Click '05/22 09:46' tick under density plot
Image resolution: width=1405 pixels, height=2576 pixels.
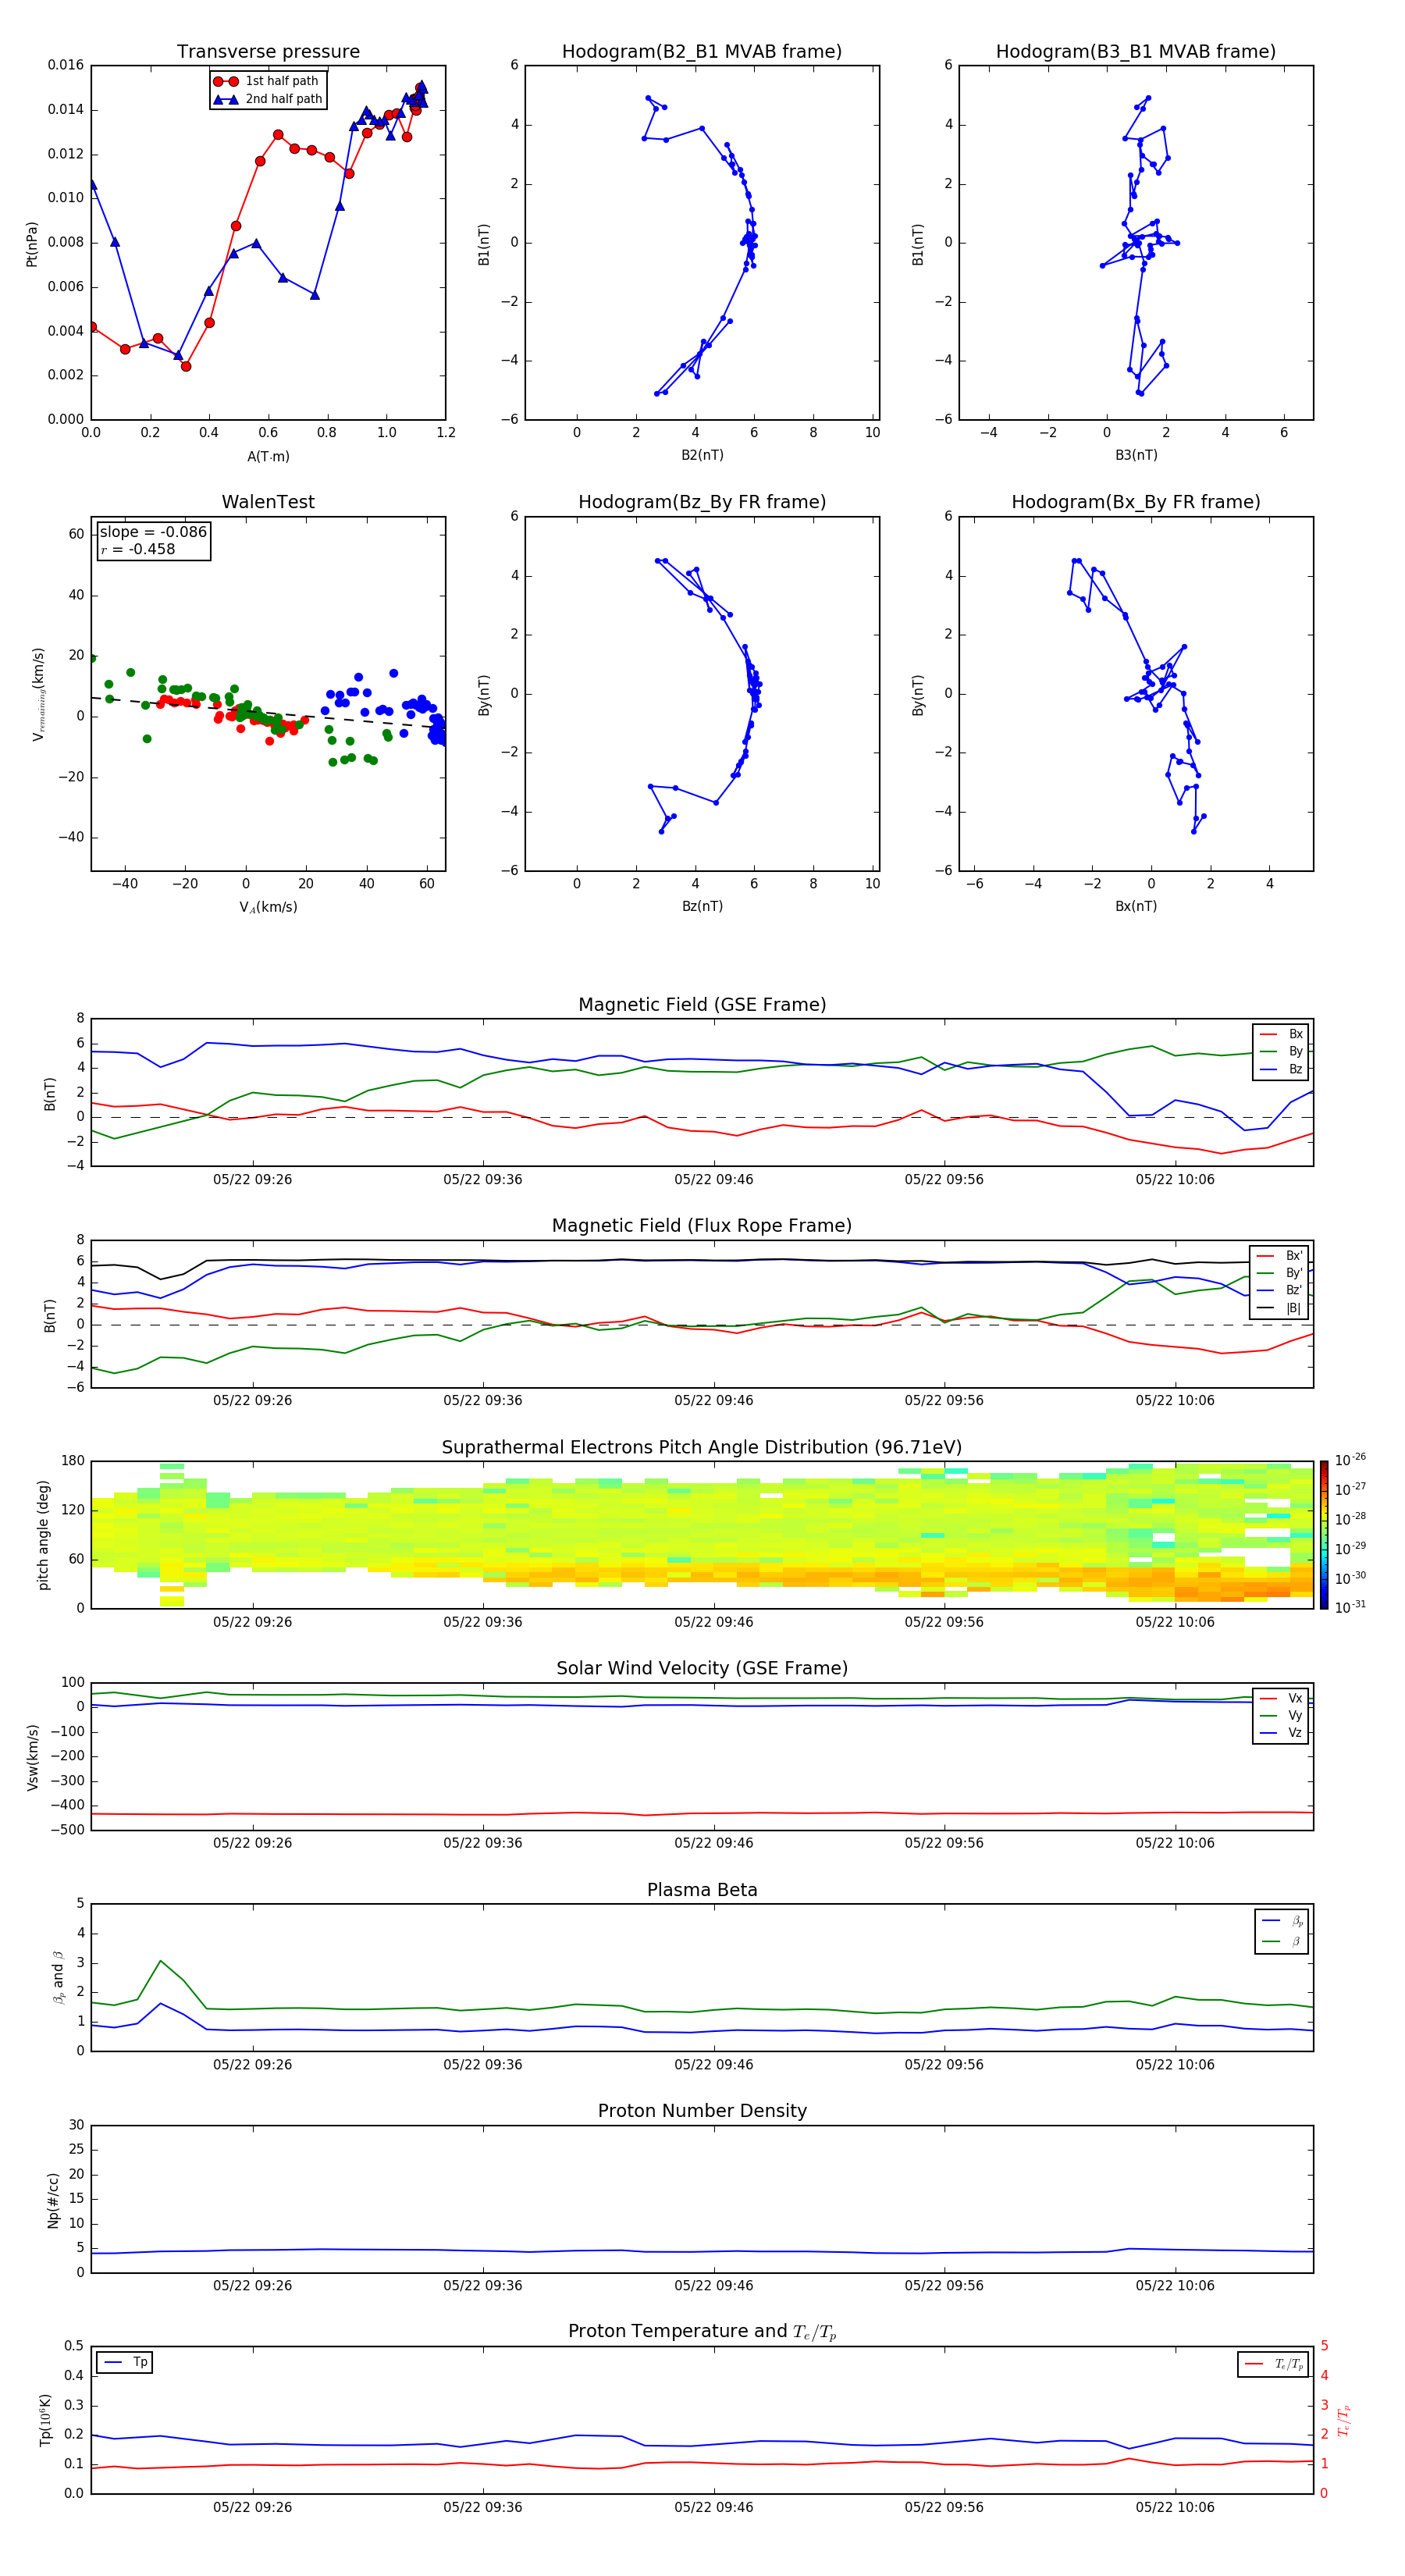(x=714, y=2286)
